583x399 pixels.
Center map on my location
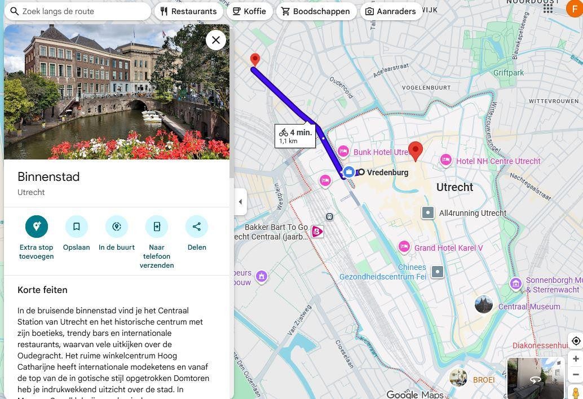[x=576, y=341]
